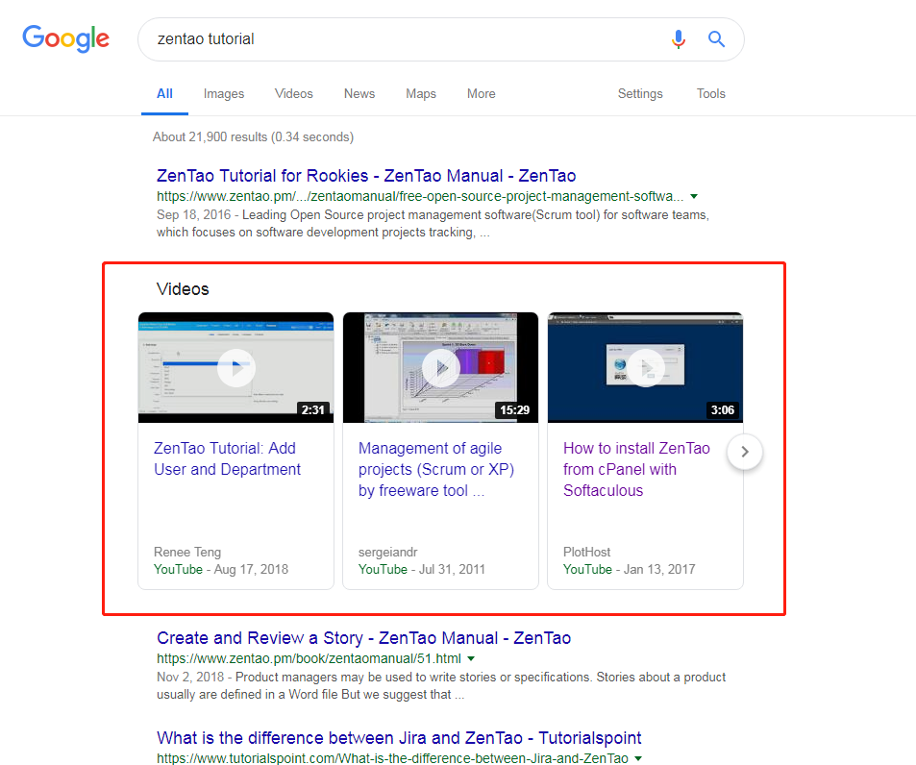
Task: Click the videos carousel next arrow
Action: [x=745, y=452]
